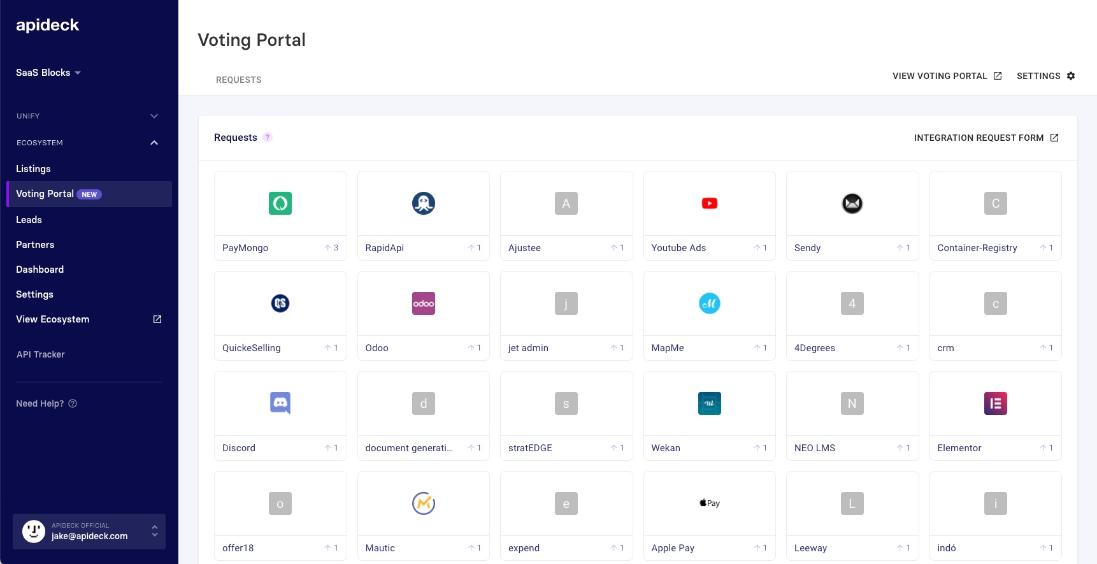
Task: Click the Need Help? link text
Action: point(40,403)
